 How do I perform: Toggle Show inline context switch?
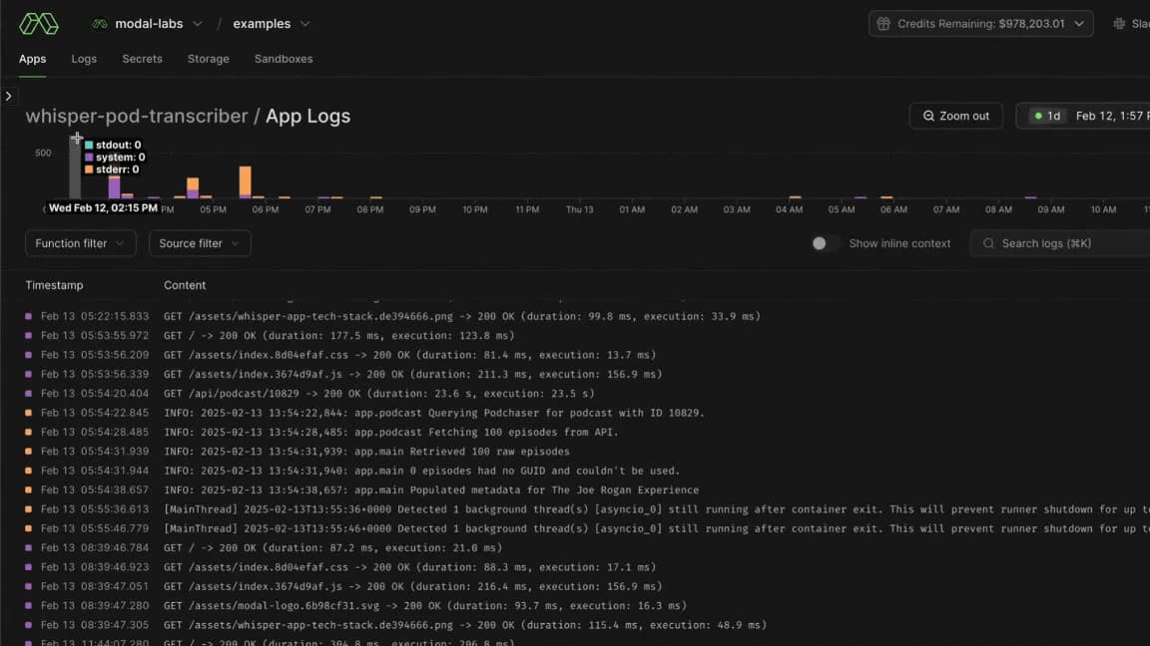coord(826,243)
